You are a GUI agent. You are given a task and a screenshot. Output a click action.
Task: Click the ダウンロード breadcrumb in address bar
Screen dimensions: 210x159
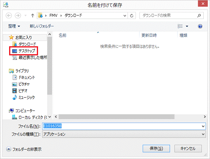tap(73, 15)
